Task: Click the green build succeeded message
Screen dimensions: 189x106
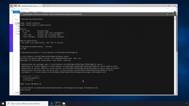Action: point(30,76)
